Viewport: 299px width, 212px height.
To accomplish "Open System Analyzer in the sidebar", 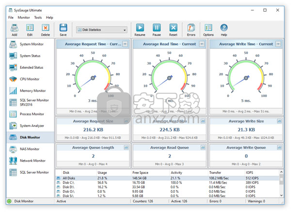I will 30,126.
